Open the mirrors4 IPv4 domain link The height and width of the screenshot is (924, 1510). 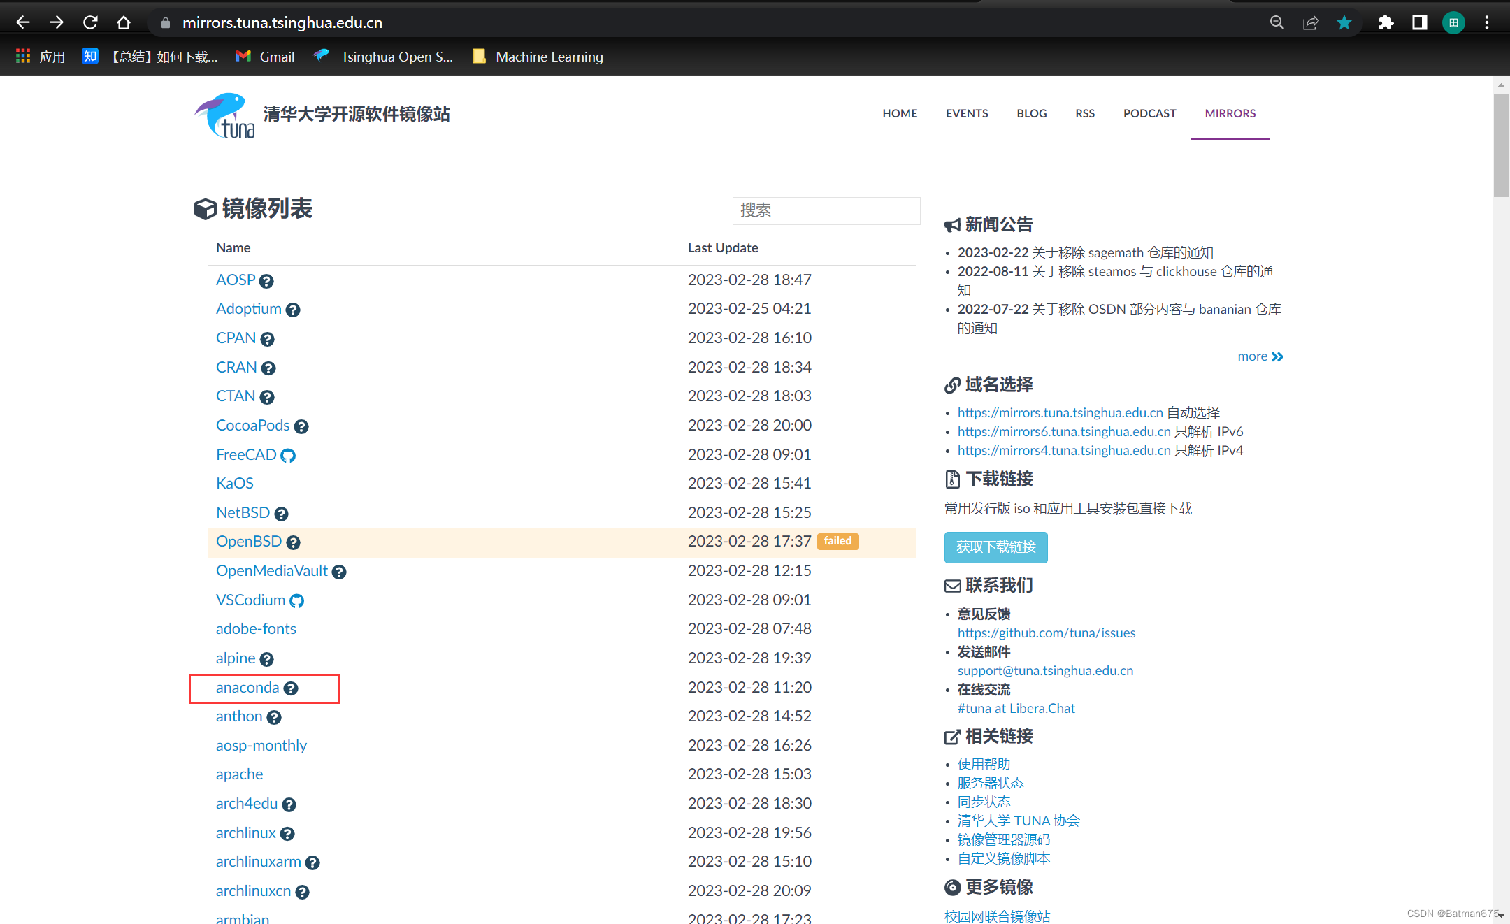point(1064,450)
